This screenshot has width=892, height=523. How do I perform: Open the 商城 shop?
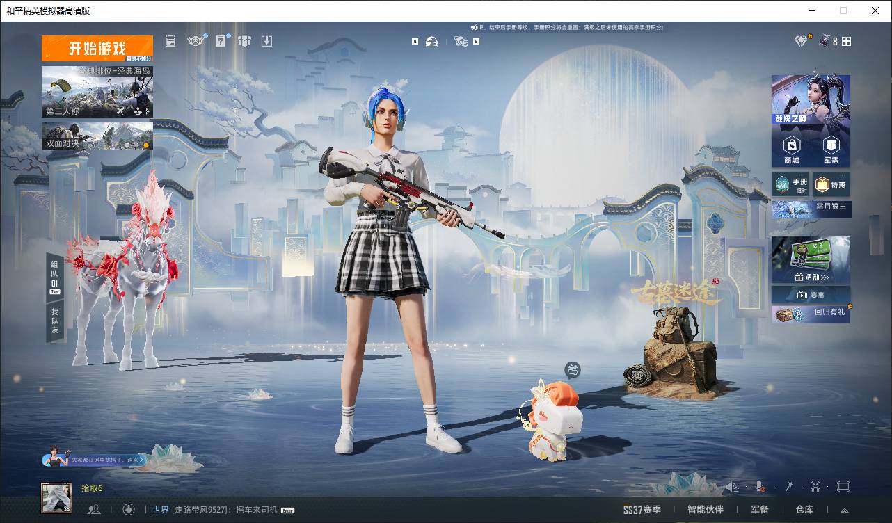pyautogui.click(x=792, y=149)
